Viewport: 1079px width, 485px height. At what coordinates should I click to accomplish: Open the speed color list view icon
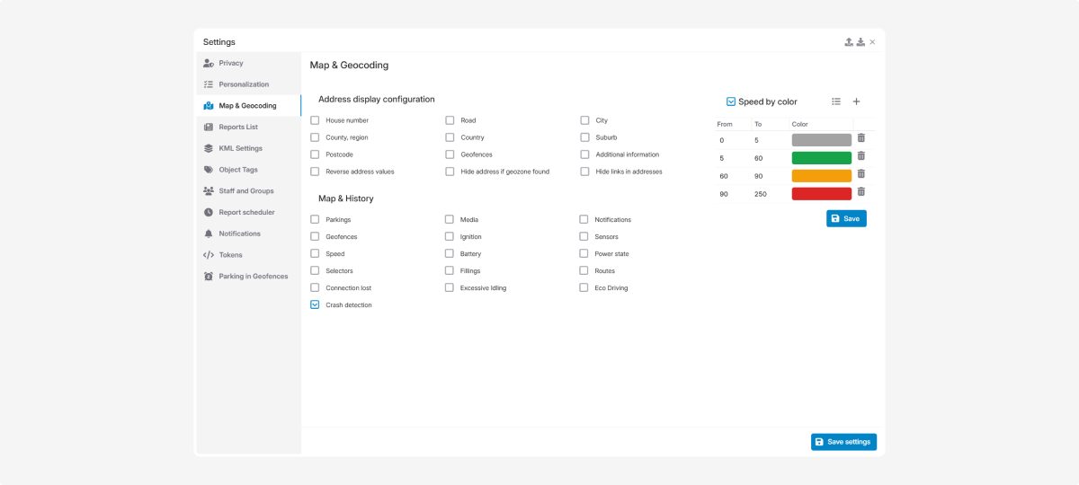pos(836,101)
